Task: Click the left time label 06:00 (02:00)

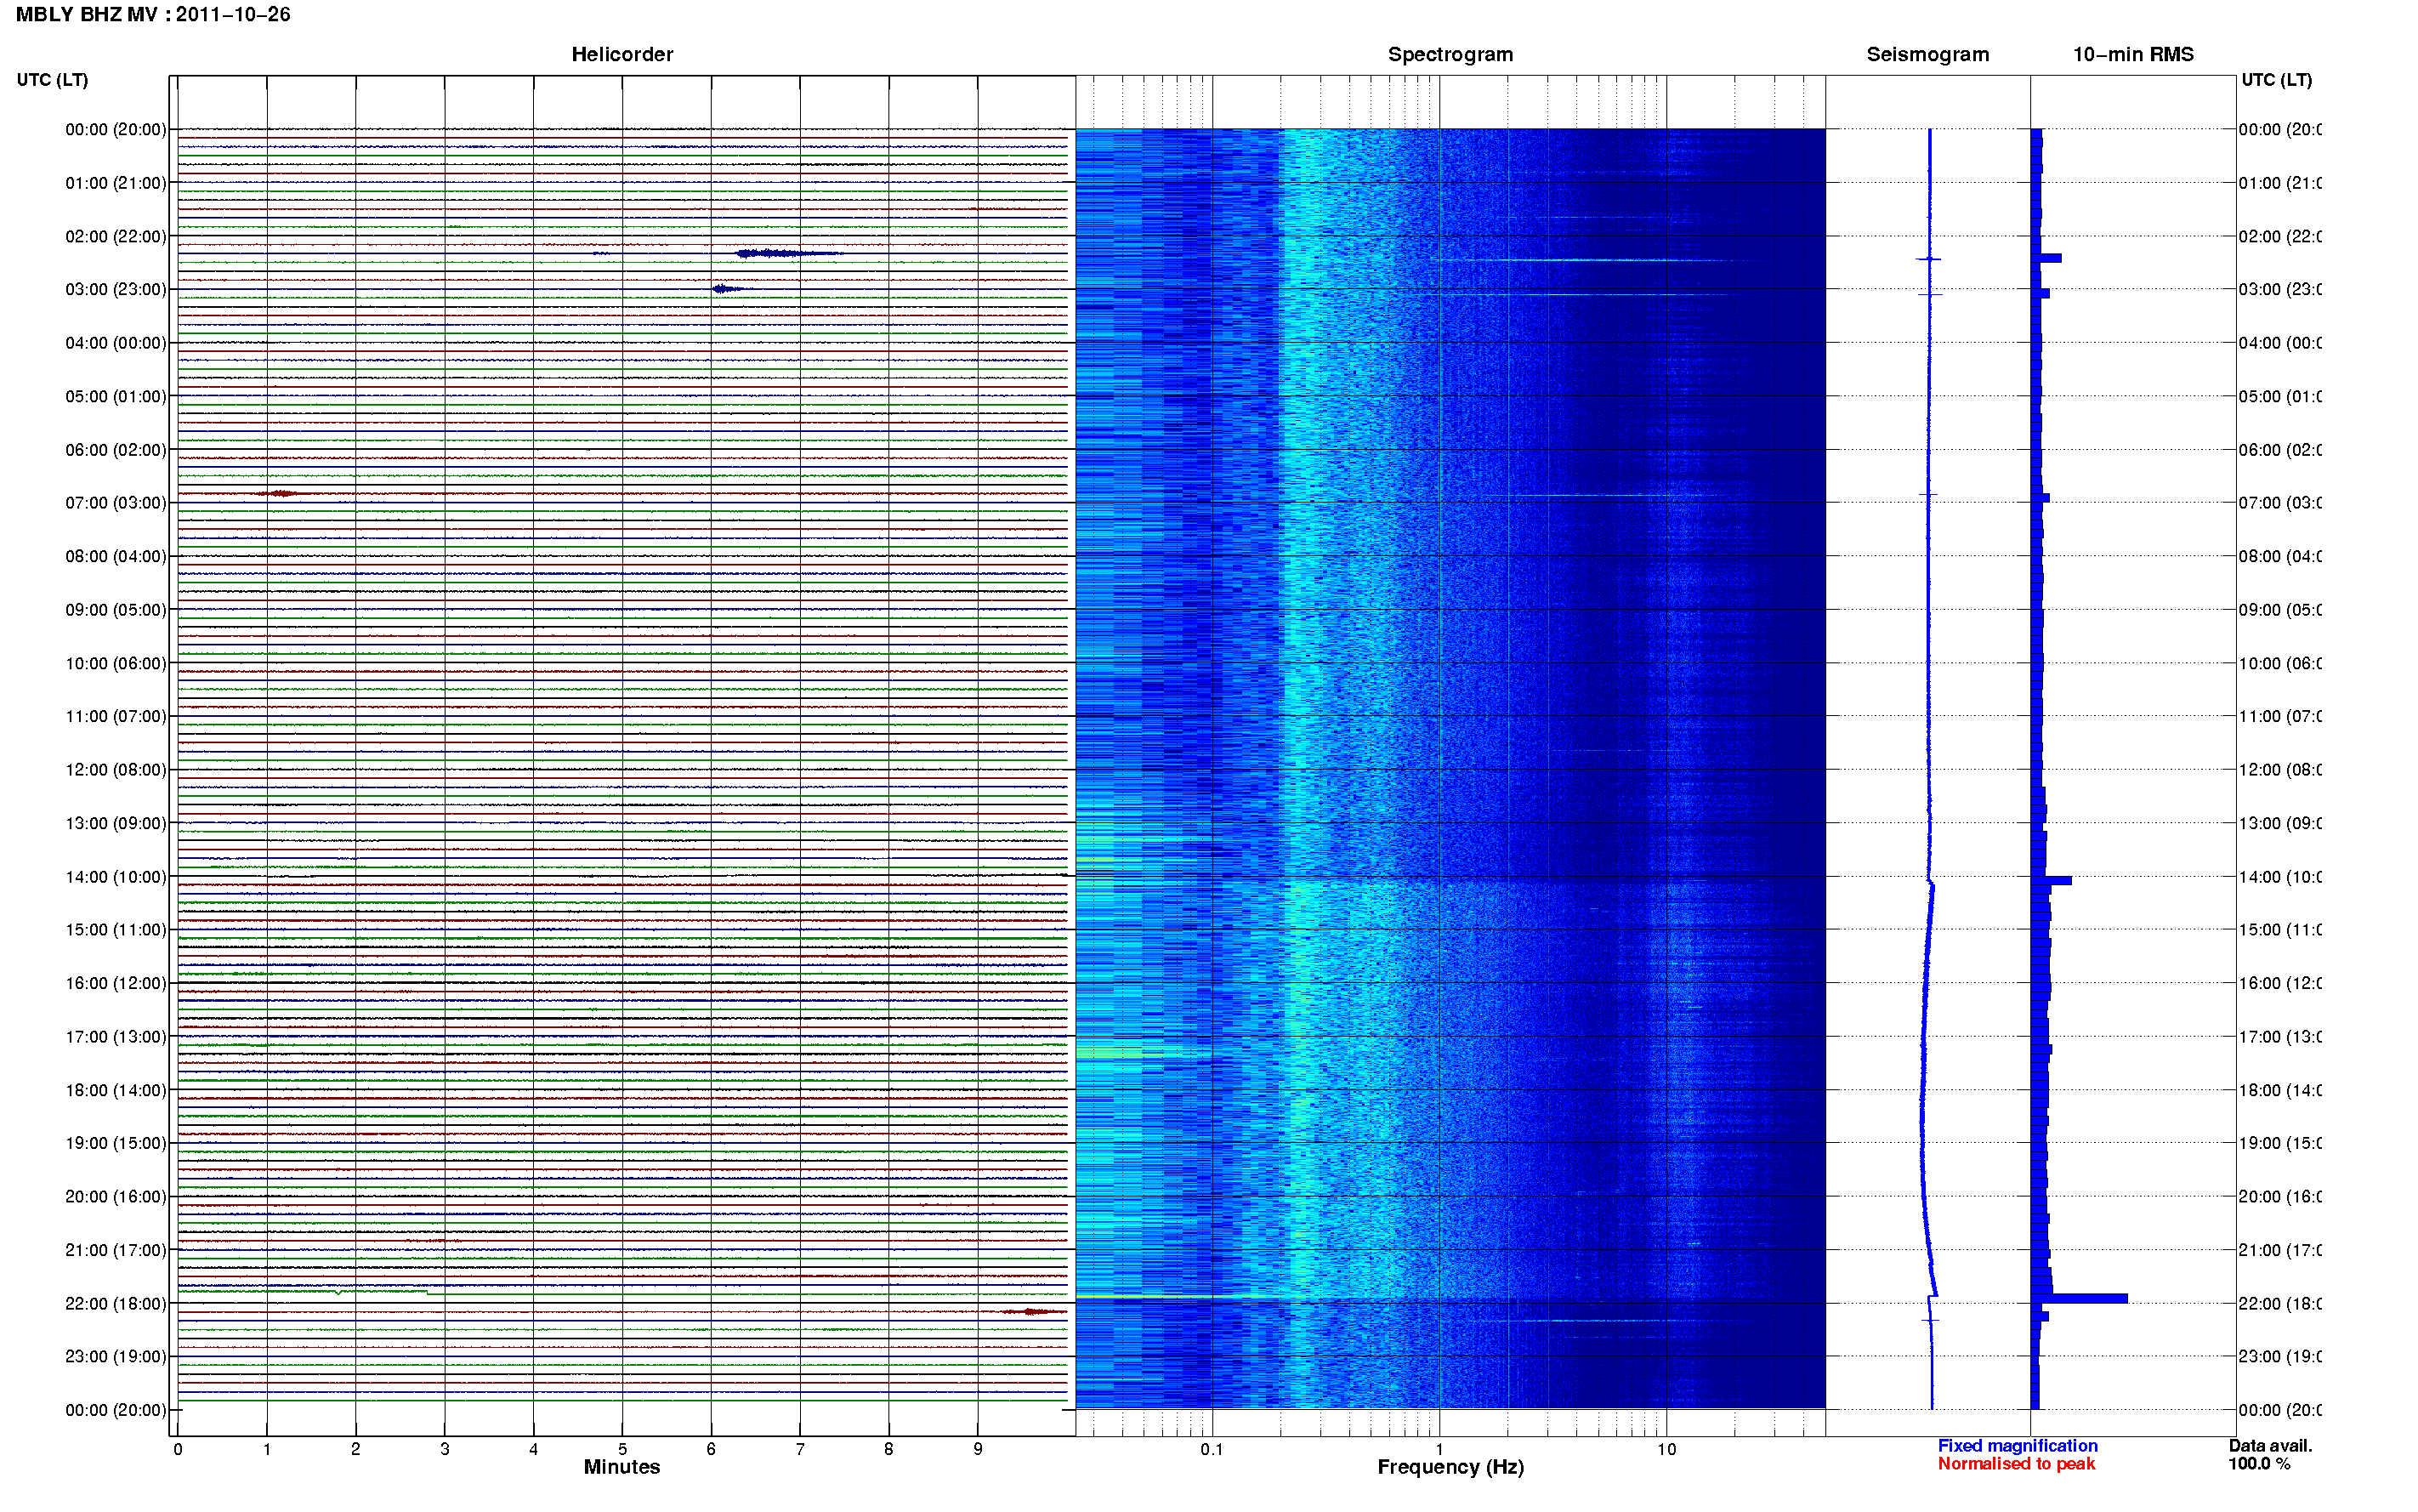Action: point(116,450)
